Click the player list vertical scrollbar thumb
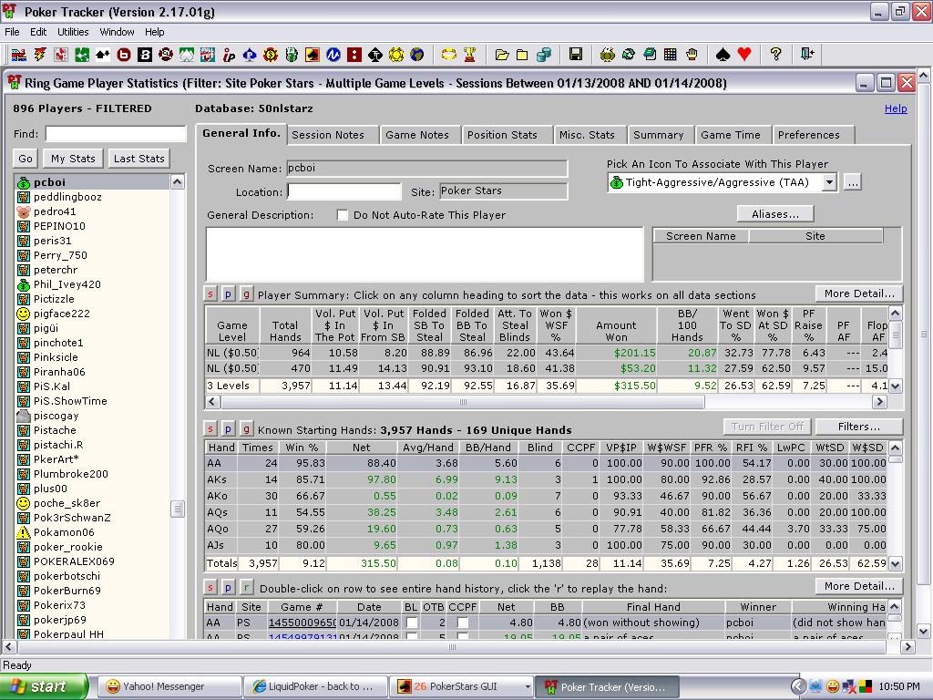The image size is (933, 700). 178,509
